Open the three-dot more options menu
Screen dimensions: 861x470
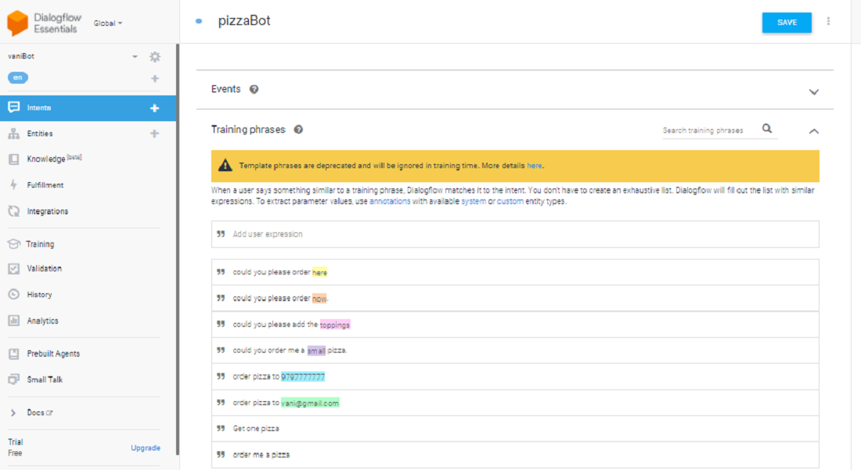click(828, 22)
